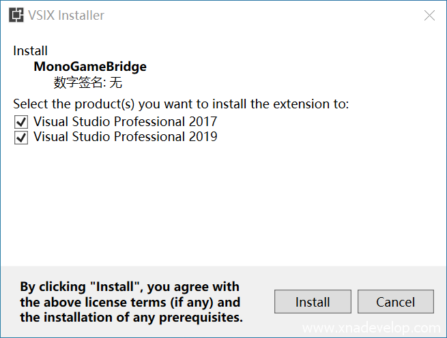Click the license agreement notice text
This screenshot has width=447, height=338.
[130, 302]
